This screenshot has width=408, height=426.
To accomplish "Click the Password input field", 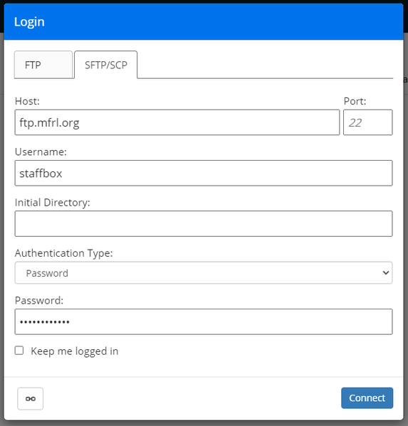I will click(204, 321).
